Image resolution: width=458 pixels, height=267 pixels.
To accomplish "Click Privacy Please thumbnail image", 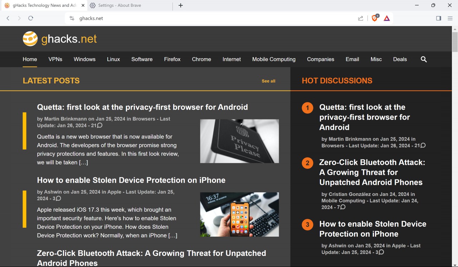I will 239,141.
